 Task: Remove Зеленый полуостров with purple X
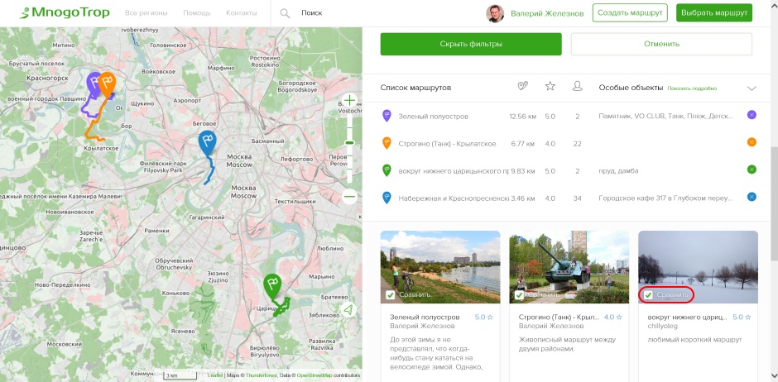pos(752,115)
